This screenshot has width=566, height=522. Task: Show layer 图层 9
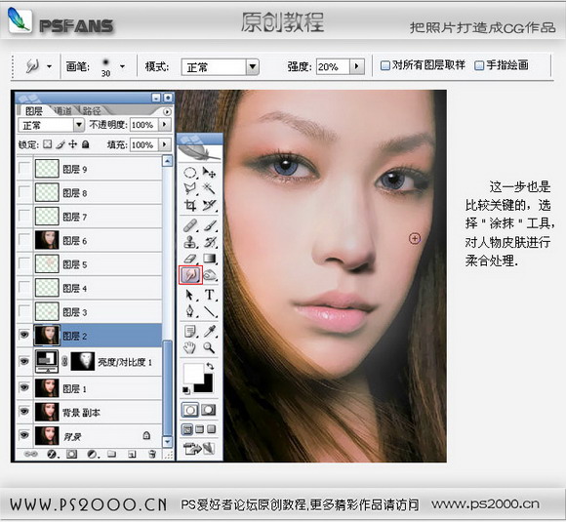[x=24, y=168]
